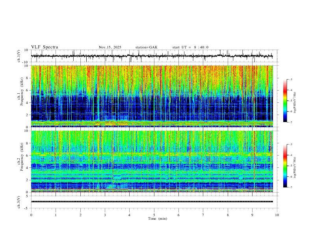Click the "Time (min)" axis title
This screenshot has width=312, height=241.
tap(158, 219)
